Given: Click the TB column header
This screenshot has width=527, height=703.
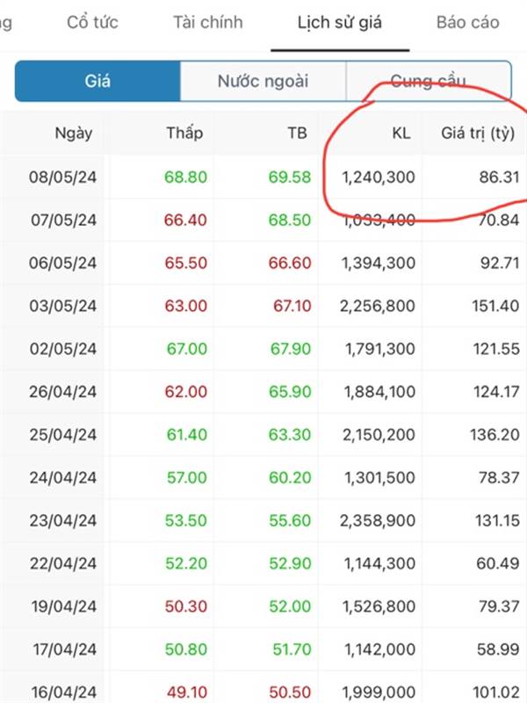Looking at the screenshot, I should pyautogui.click(x=297, y=134).
